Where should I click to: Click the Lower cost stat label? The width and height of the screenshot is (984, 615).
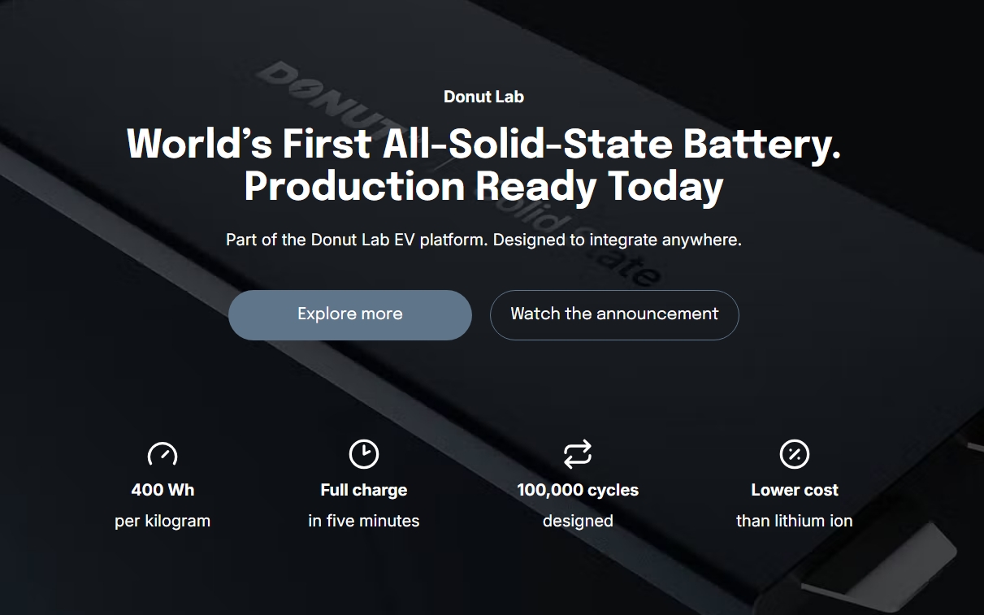click(x=795, y=490)
